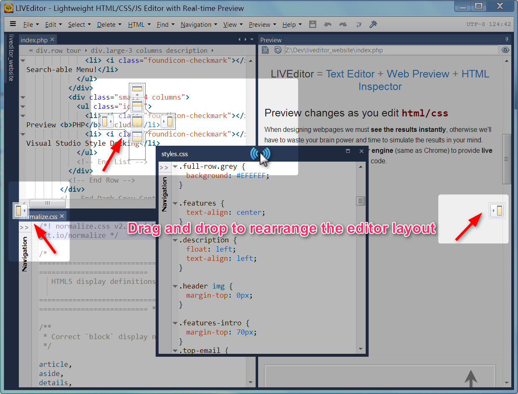Click the Web Preview link

(x=418, y=74)
